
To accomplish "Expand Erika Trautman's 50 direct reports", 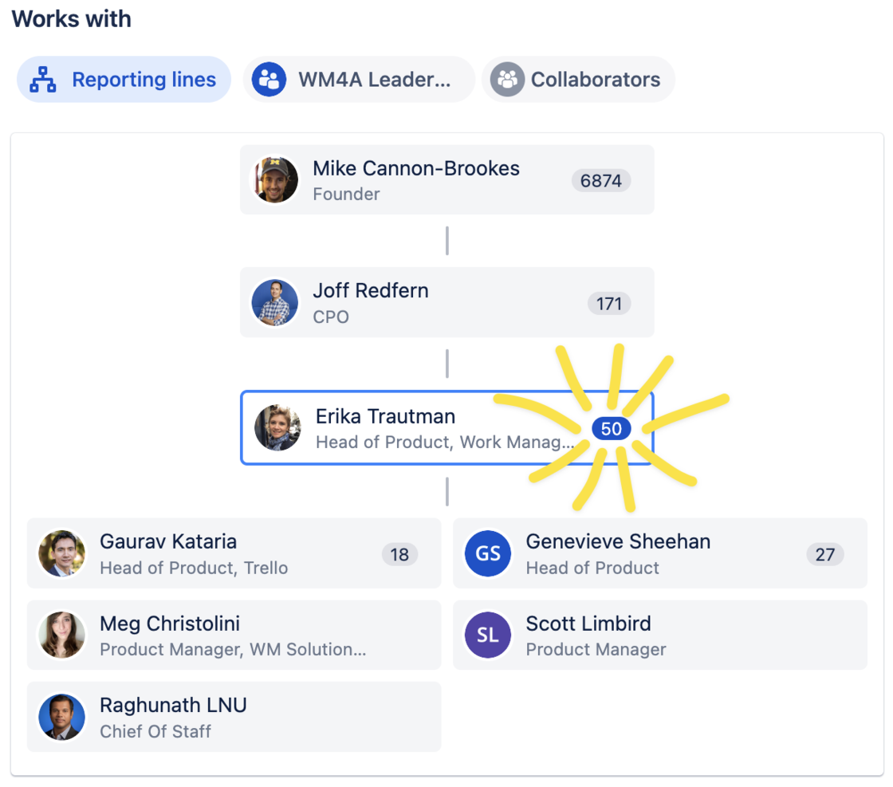I will (x=612, y=428).
